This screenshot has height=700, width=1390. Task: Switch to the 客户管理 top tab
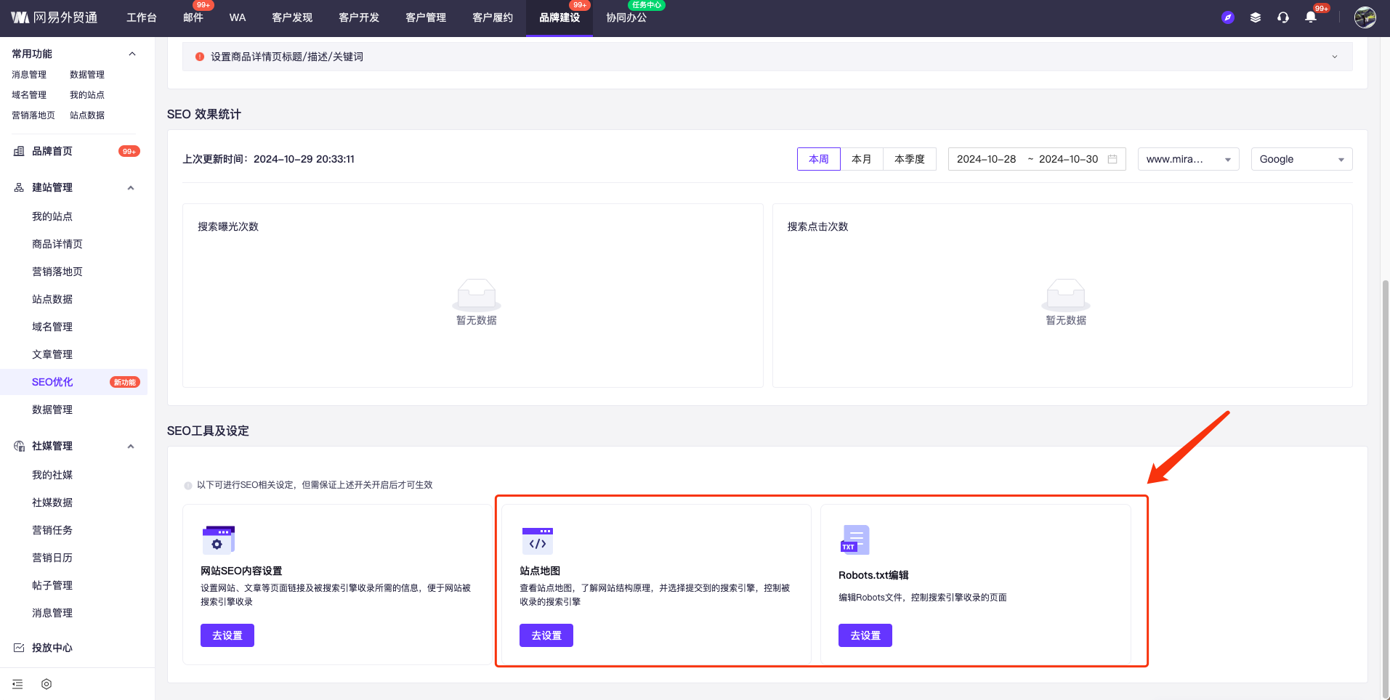click(426, 17)
